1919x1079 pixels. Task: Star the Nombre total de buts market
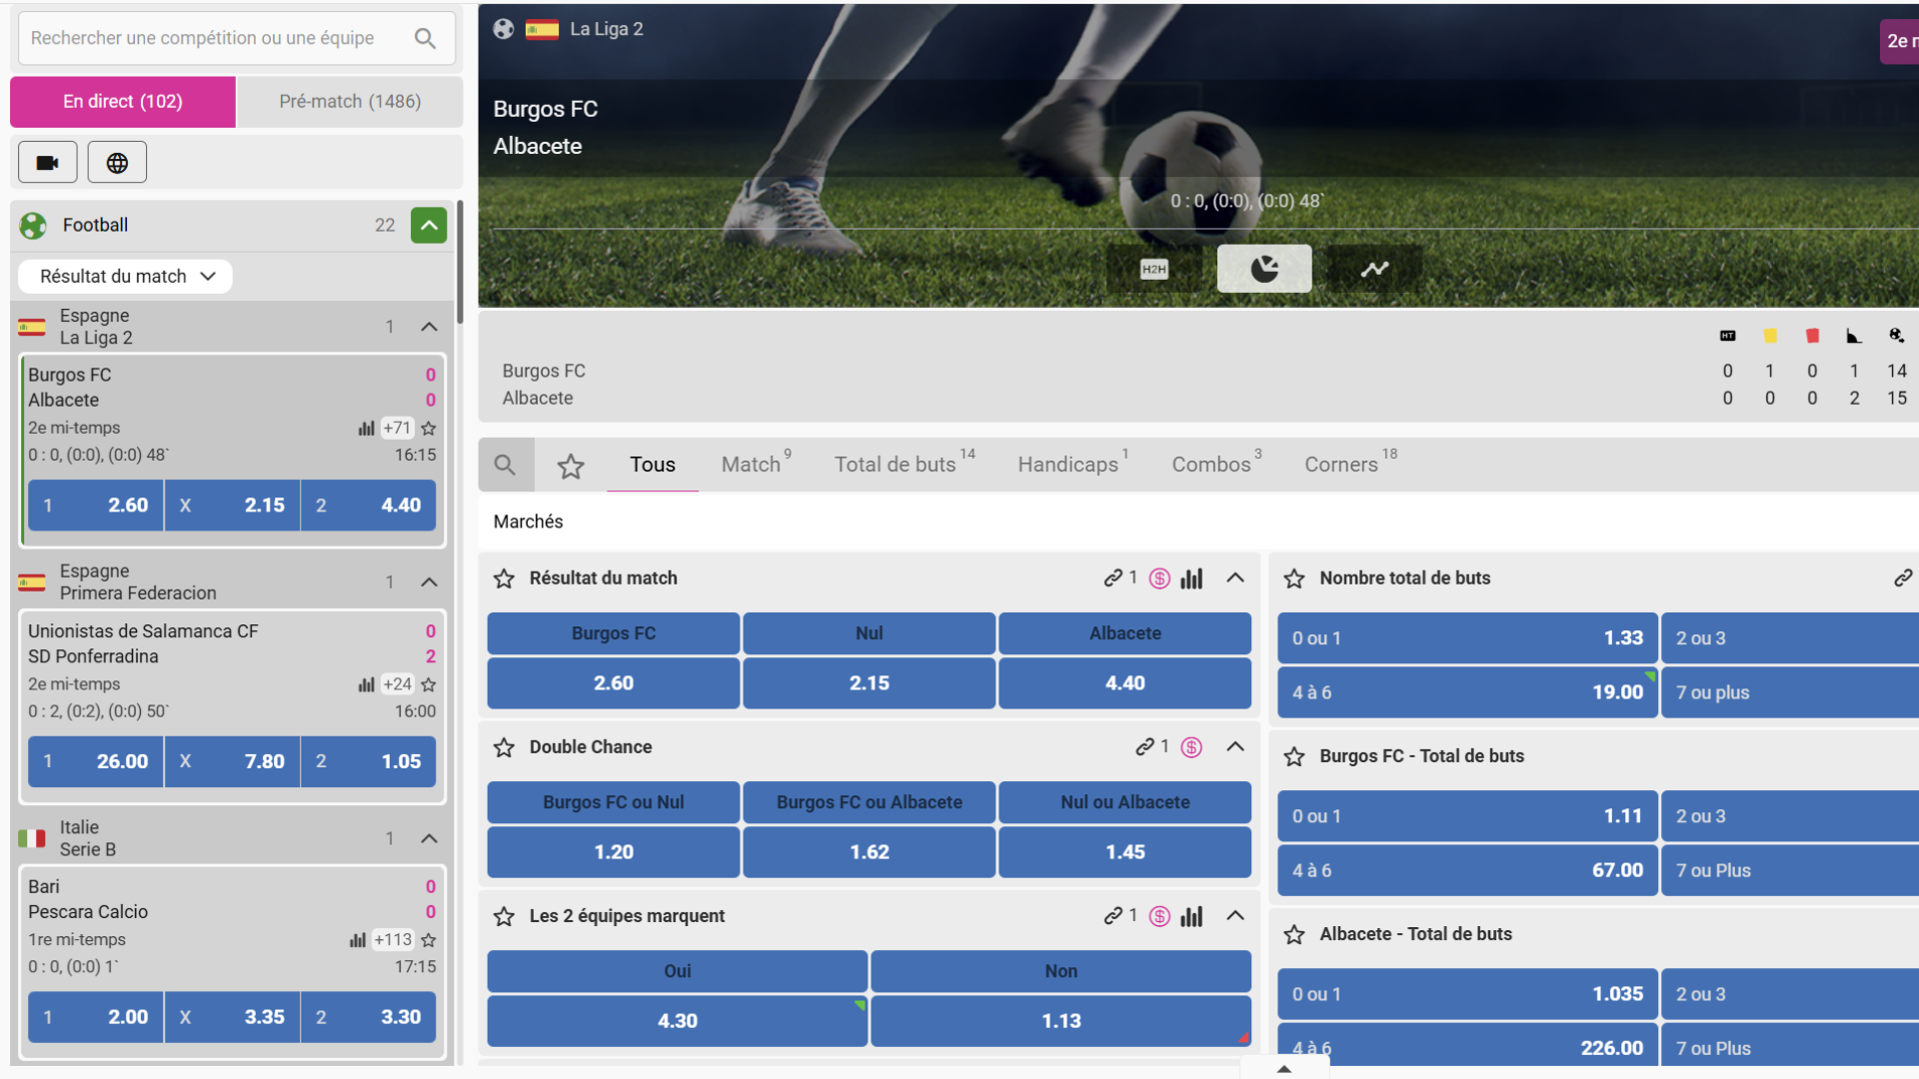1294,578
